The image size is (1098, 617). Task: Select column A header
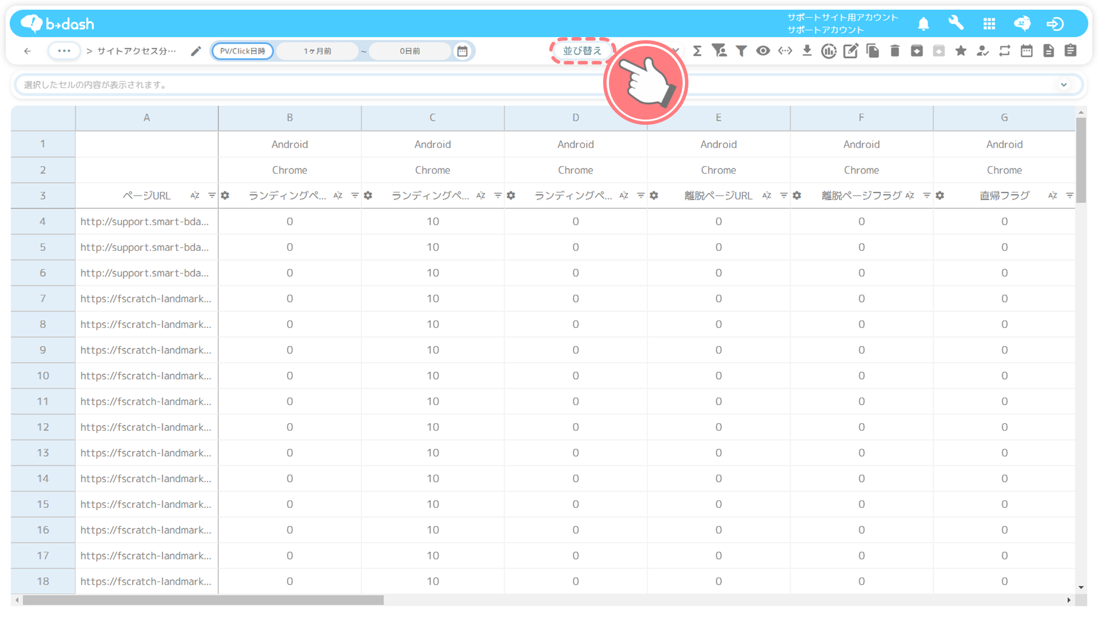click(146, 118)
